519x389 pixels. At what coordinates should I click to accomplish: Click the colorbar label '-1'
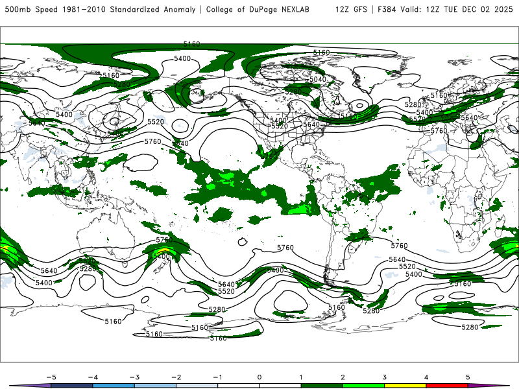pos(217,377)
